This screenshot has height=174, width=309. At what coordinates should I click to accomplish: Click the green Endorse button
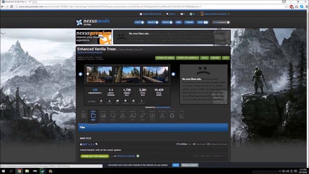[215, 58]
